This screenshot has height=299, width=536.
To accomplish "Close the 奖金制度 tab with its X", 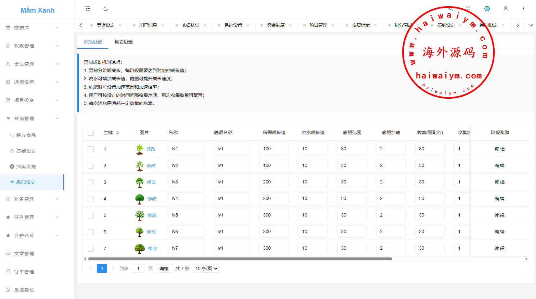I will [x=290, y=25].
